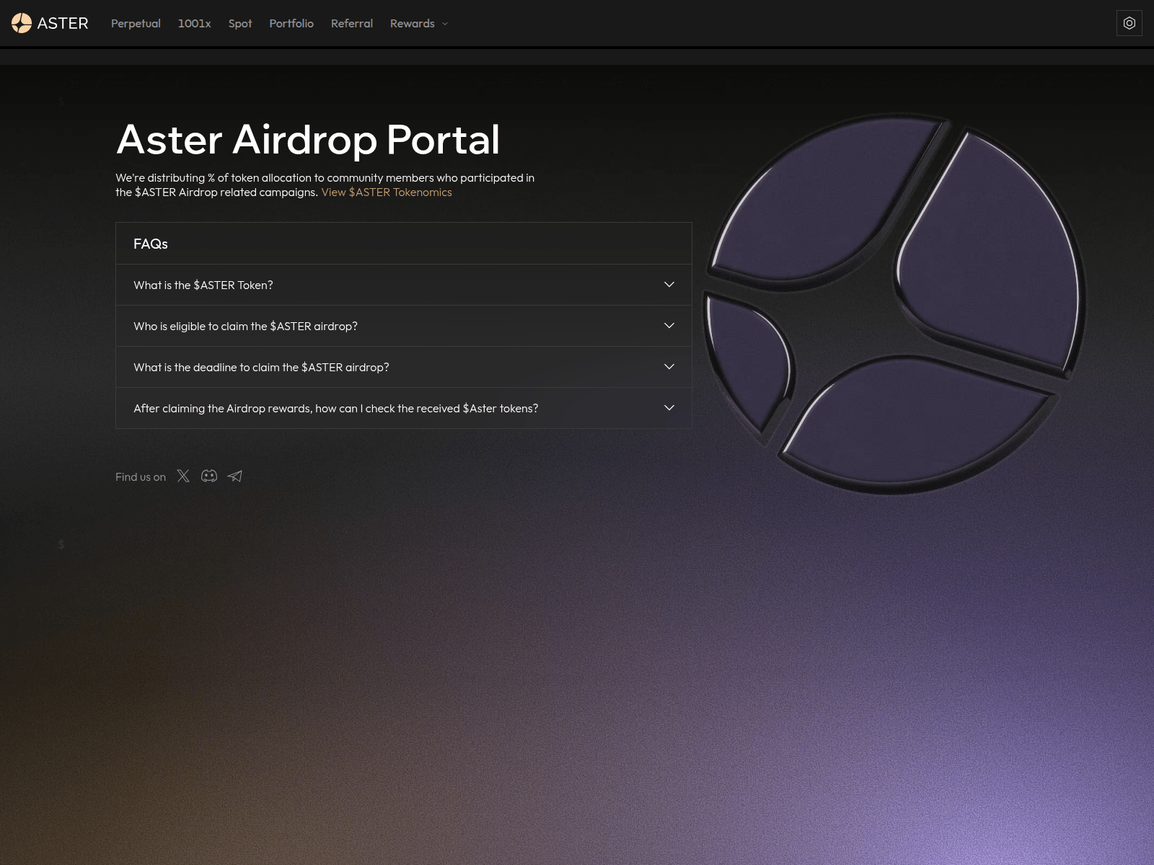The height and width of the screenshot is (865, 1154).
Task: Go to the Perpetual trading page
Action: 136,23
